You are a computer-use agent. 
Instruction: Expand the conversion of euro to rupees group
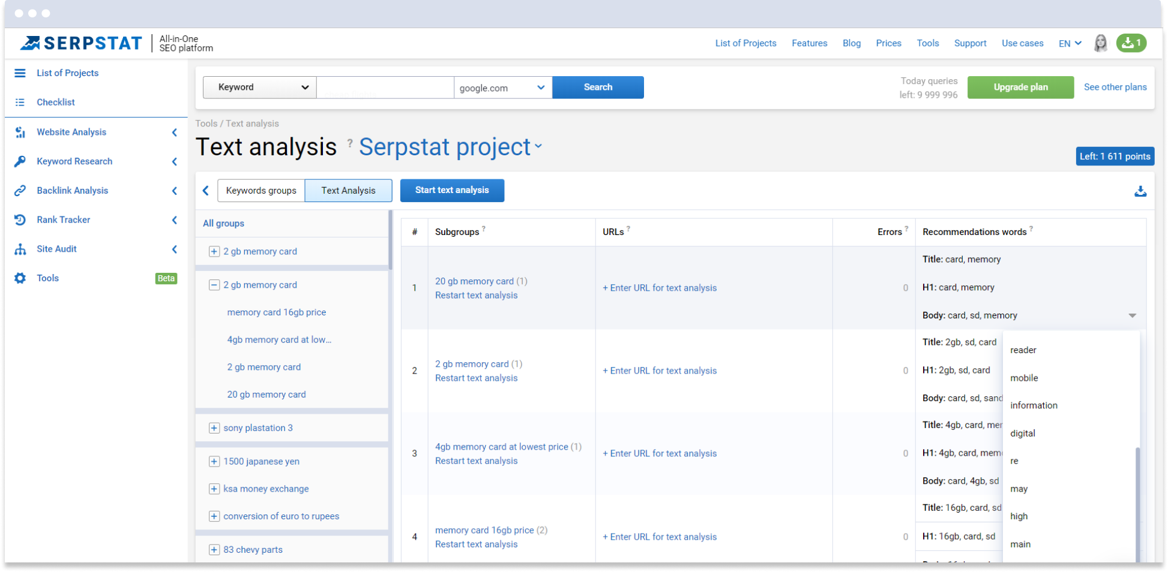[214, 517]
